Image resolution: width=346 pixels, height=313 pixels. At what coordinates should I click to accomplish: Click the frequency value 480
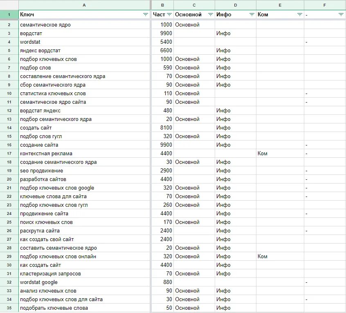click(x=168, y=111)
